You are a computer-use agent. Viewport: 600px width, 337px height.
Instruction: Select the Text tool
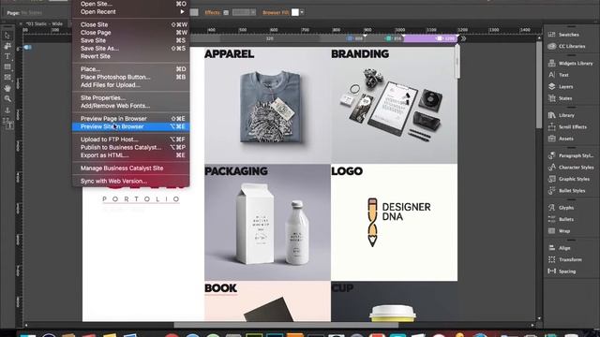click(7, 56)
